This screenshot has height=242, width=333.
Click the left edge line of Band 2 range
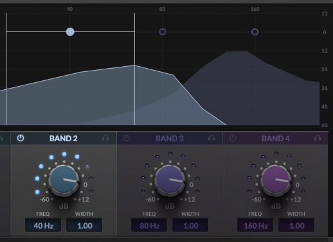pos(6,69)
